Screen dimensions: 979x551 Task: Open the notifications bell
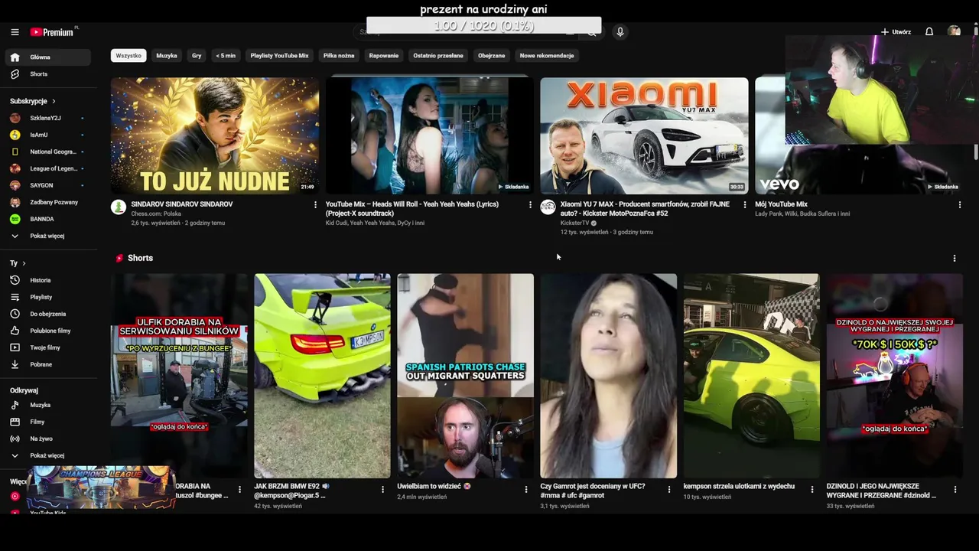929,32
